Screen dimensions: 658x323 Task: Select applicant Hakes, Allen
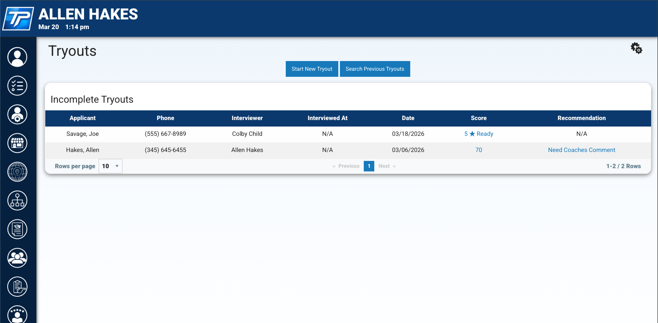[82, 150]
